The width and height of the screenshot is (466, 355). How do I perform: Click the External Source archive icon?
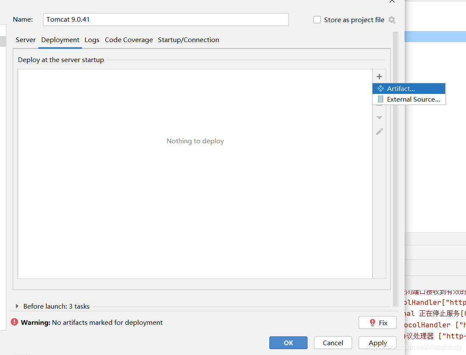381,99
